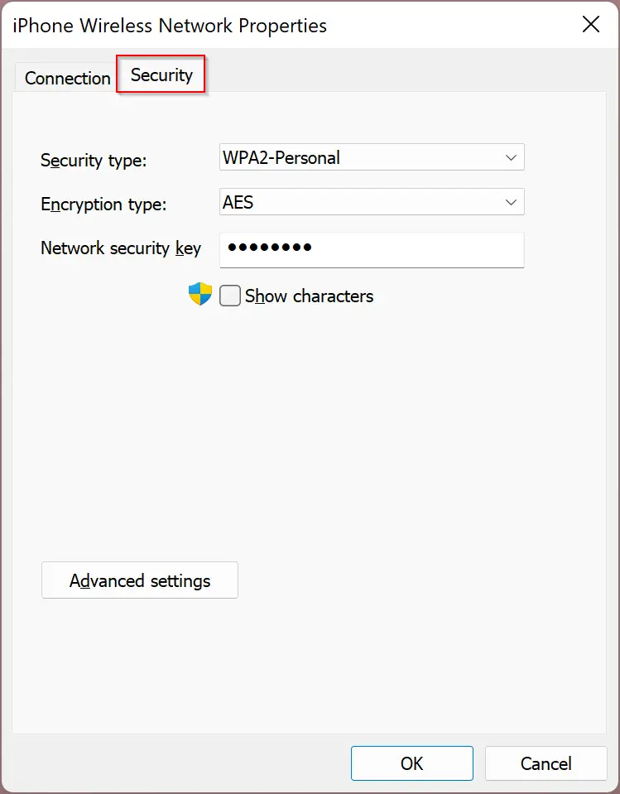Click the UAC shield icon
Screen dimensions: 620x794
tap(200, 294)
